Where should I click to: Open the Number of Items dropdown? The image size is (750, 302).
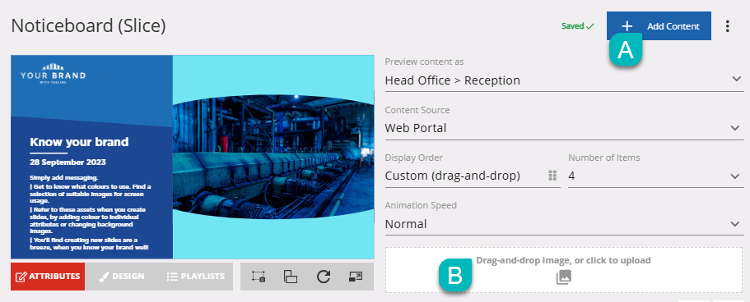[656, 176]
